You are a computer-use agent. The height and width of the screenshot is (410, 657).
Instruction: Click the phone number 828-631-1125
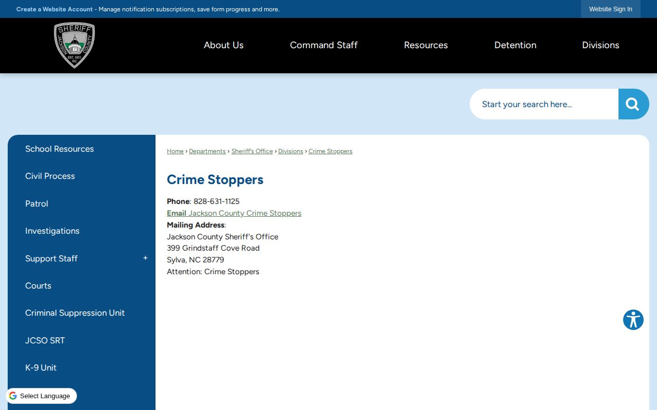coord(217,201)
